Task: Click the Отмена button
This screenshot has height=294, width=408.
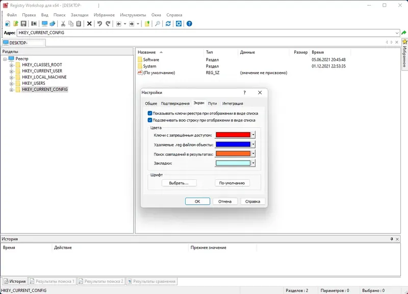Action: 225,201
